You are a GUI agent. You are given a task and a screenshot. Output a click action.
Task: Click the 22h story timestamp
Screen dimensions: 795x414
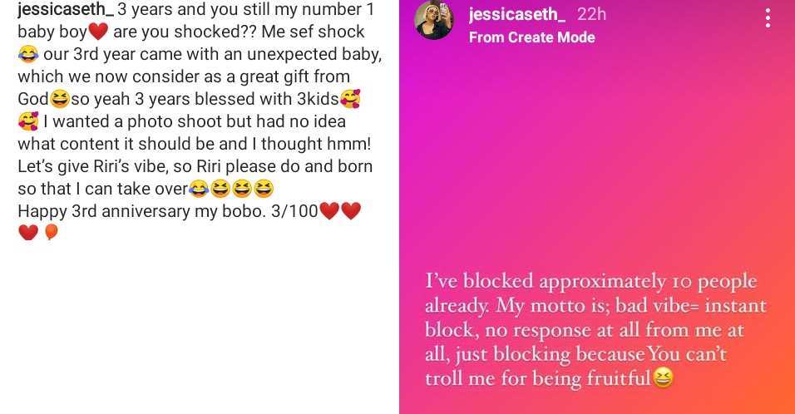(x=592, y=14)
